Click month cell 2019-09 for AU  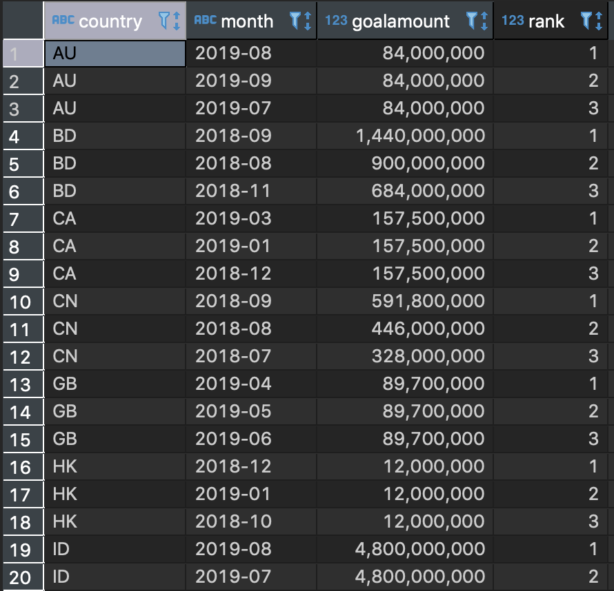[251, 81]
